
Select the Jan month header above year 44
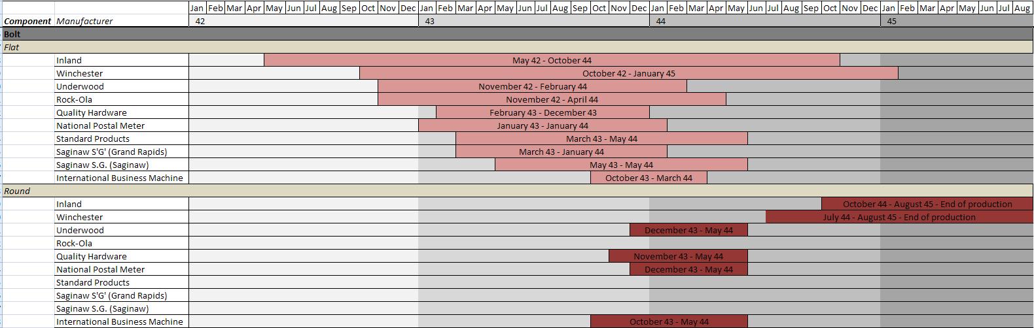(658, 8)
